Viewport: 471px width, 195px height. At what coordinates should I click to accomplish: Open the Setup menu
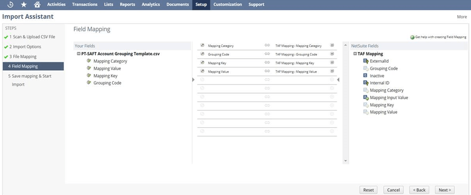201,4
